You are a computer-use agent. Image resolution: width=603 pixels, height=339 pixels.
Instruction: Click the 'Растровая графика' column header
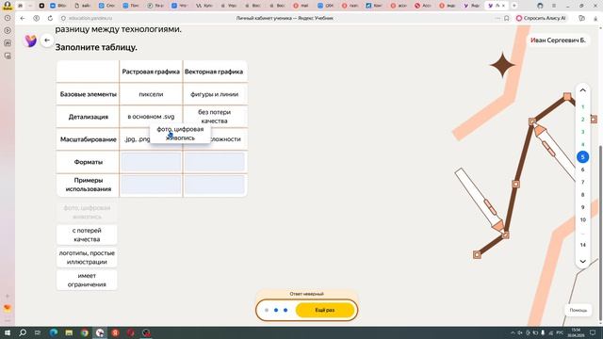point(151,72)
